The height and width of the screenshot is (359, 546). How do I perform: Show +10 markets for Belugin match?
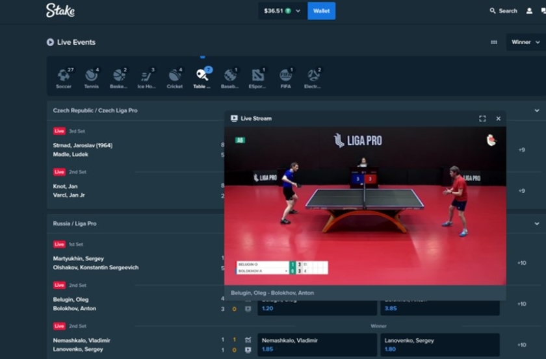pyautogui.click(x=521, y=304)
